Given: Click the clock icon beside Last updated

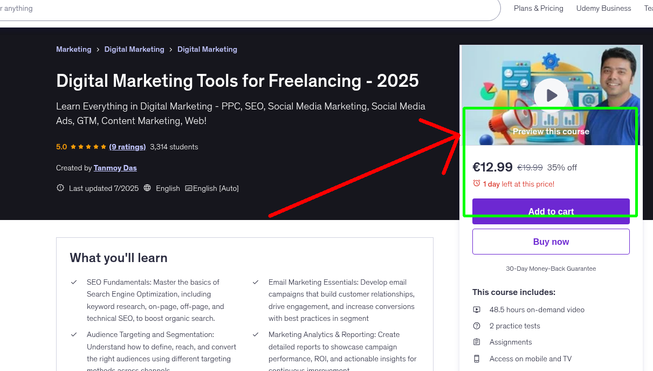Looking at the screenshot, I should click(x=60, y=188).
